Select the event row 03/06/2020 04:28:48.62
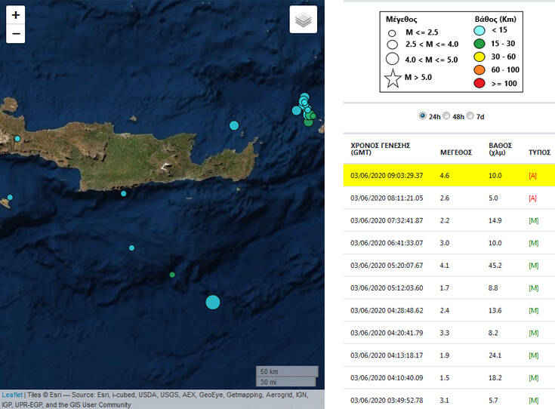Image resolution: width=555 pixels, height=409 pixels. (x=449, y=310)
